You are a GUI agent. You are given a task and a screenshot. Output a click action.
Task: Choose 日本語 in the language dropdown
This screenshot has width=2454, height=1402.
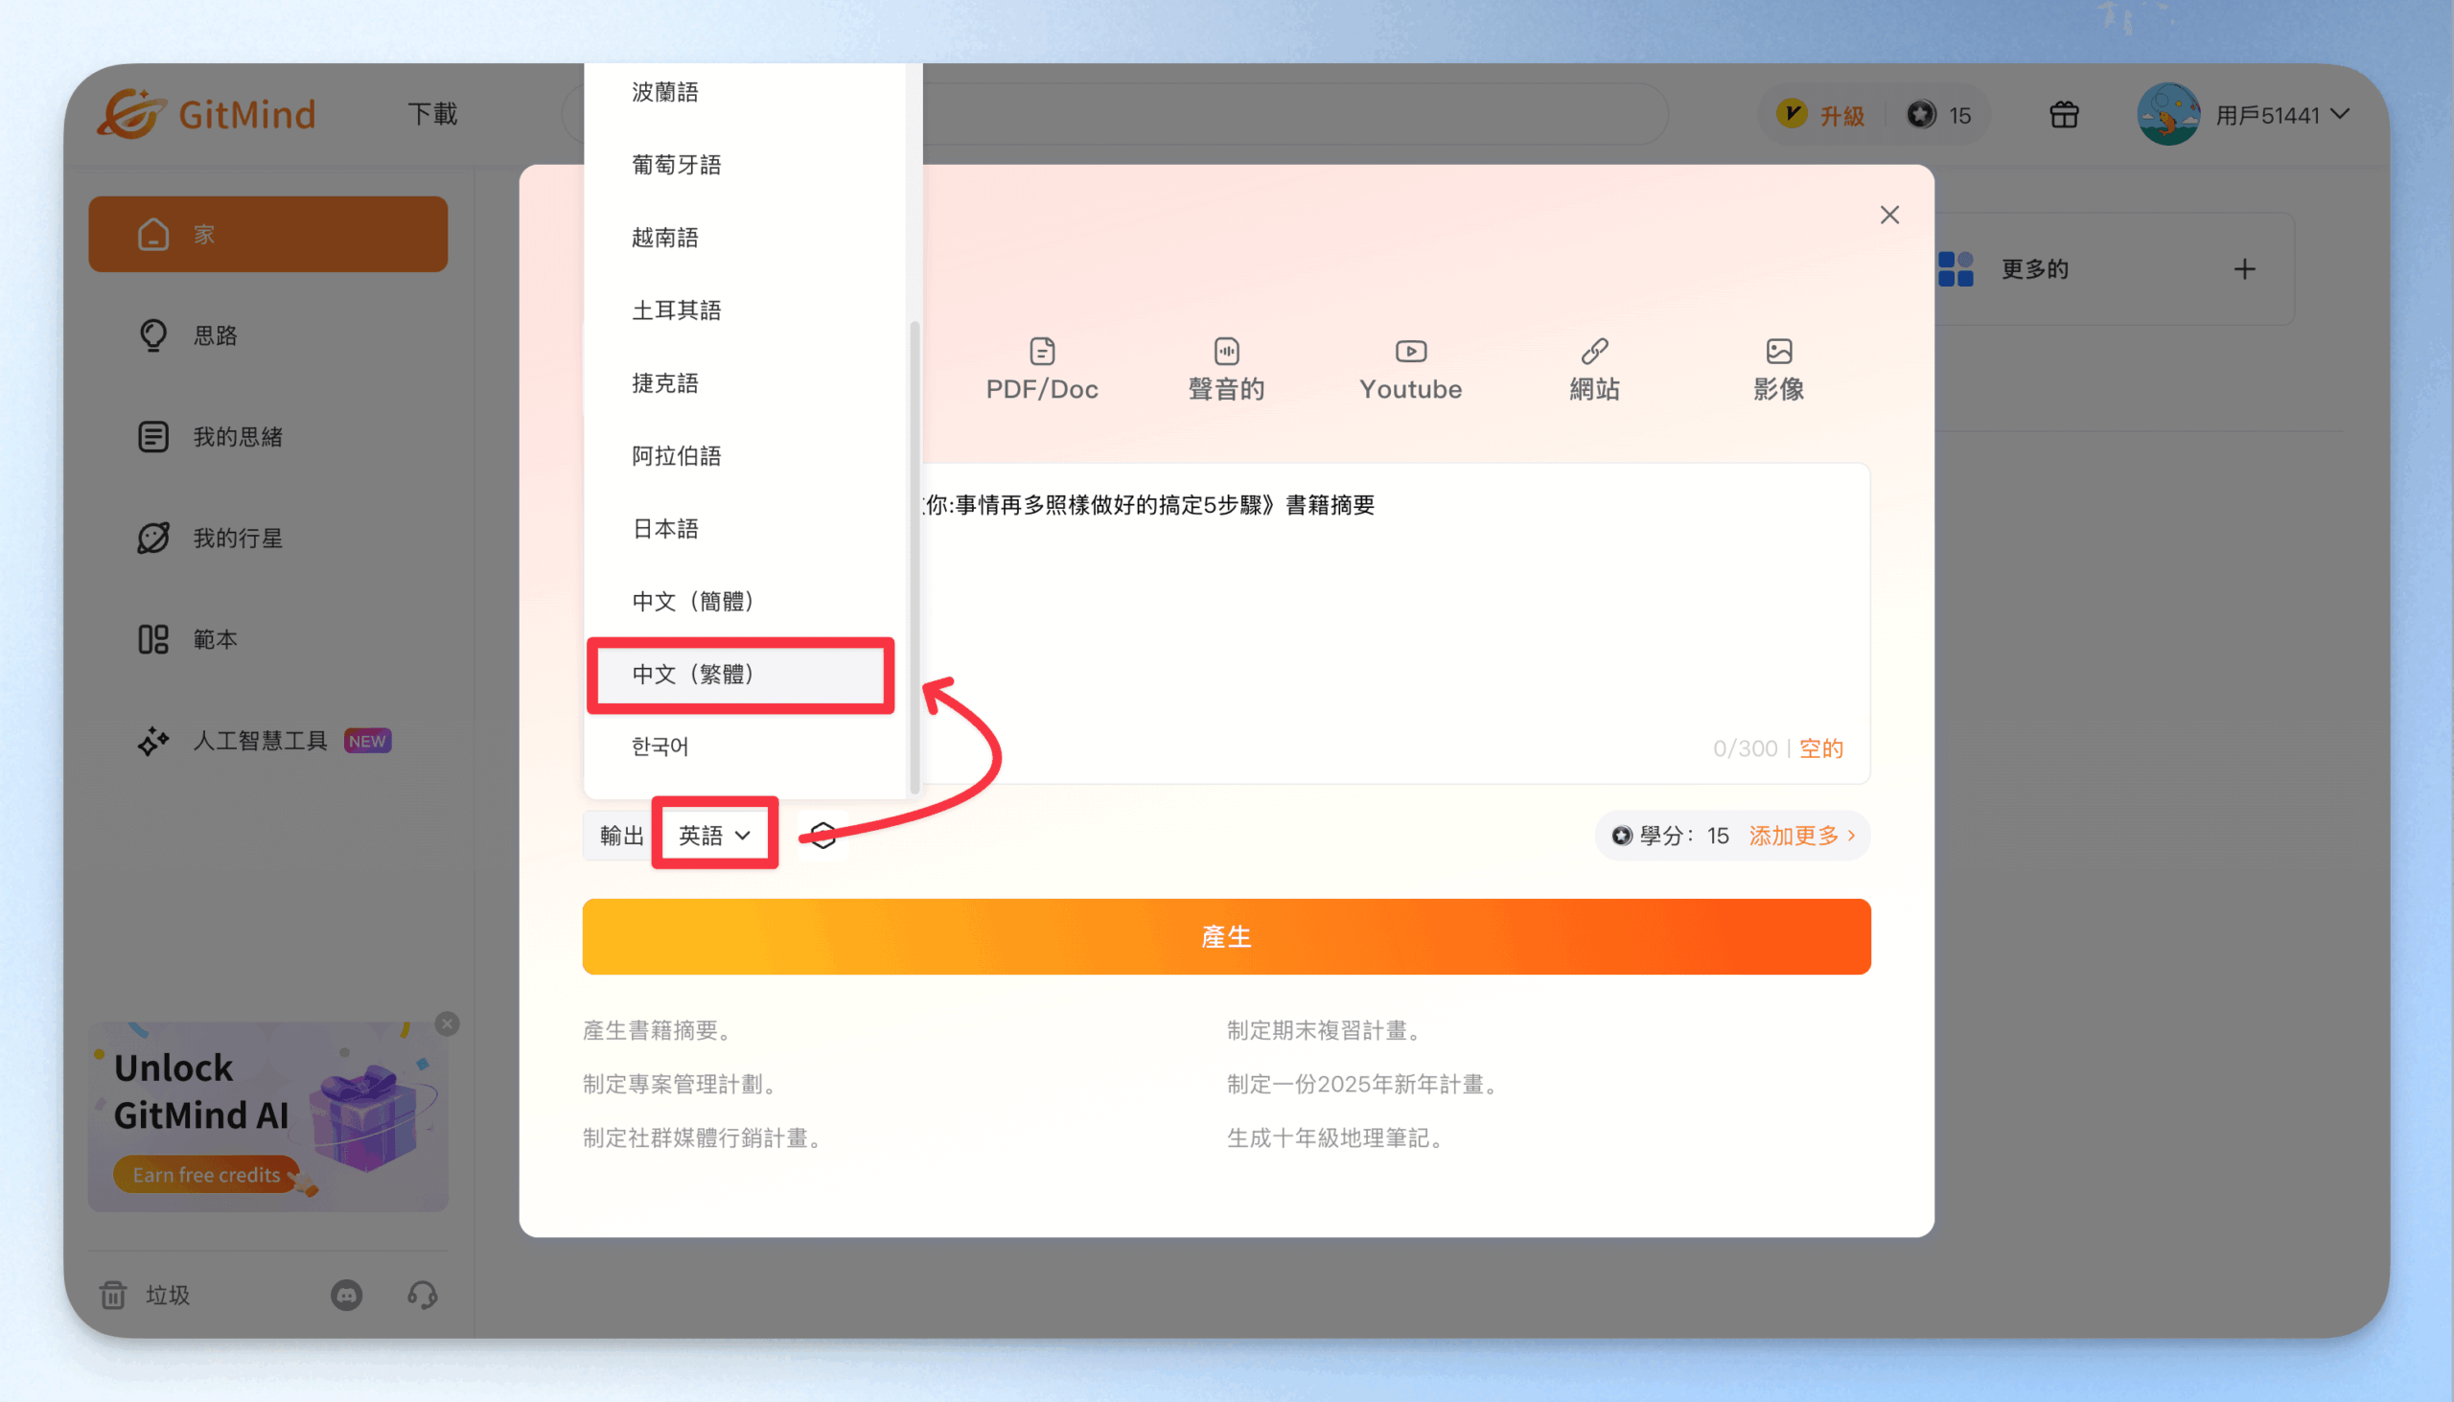pos(664,529)
